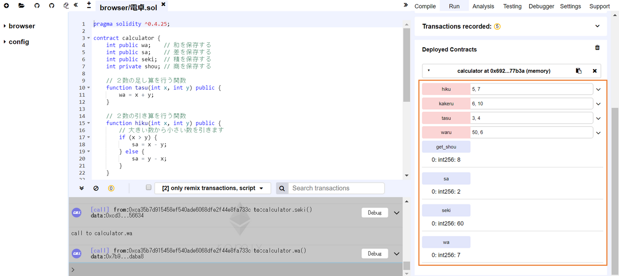The image size is (619, 276).
Task: Expand the Transactions recorded section
Action: click(597, 26)
